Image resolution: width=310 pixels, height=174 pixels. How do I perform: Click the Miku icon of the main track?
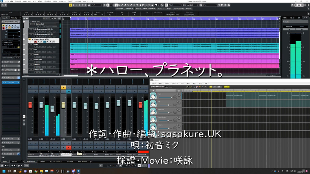(x=153, y=96)
